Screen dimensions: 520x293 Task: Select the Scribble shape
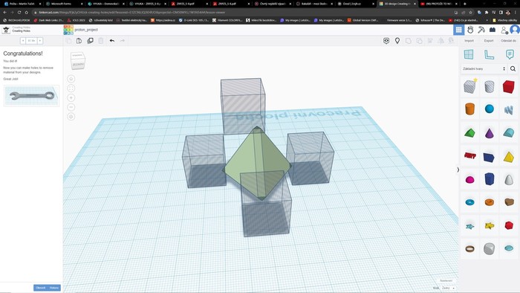click(508, 109)
